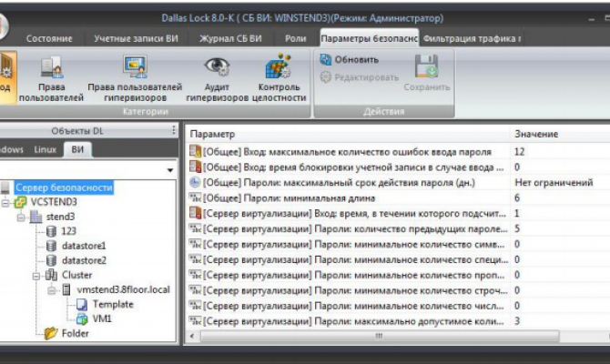Screen dimensions: 610x364
Task: Click icon of password errors row
Action: [x=195, y=151]
